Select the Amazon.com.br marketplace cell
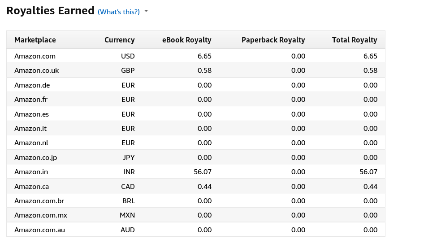437x243 pixels. (39, 201)
